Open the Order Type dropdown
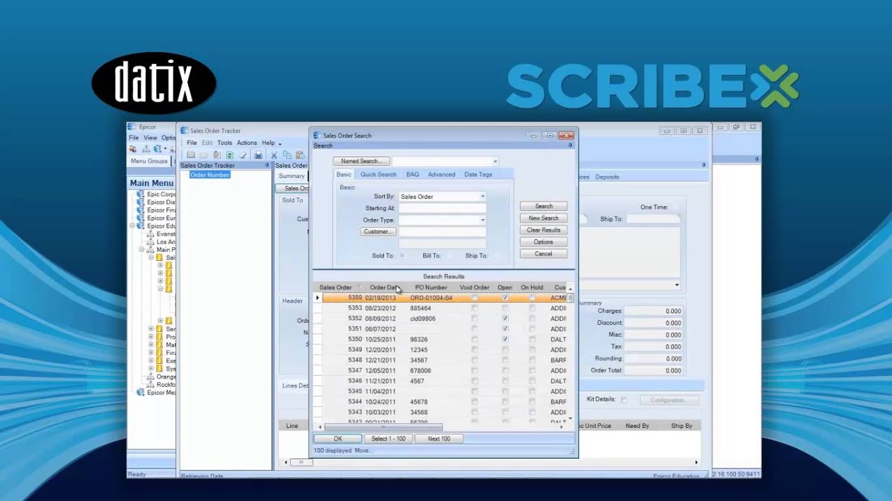Screen dimensions: 892x501 click(482, 220)
